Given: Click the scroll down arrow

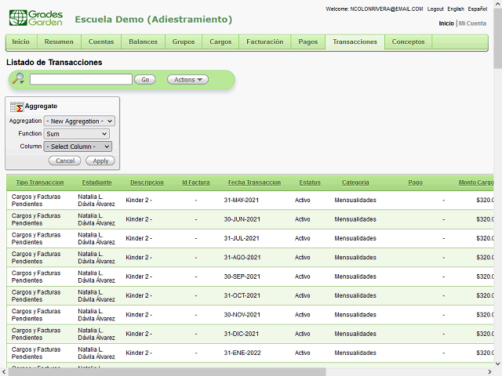Looking at the screenshot, I should (498, 363).
